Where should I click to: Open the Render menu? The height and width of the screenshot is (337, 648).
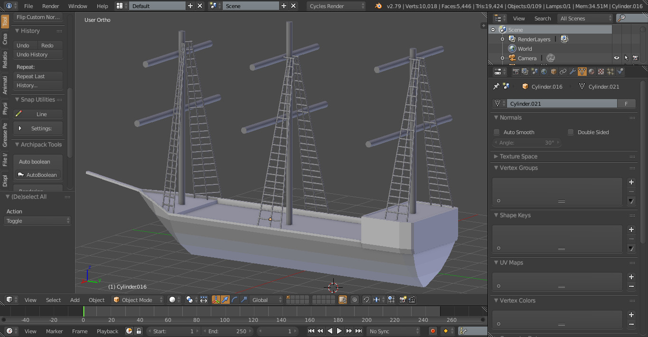[51, 6]
